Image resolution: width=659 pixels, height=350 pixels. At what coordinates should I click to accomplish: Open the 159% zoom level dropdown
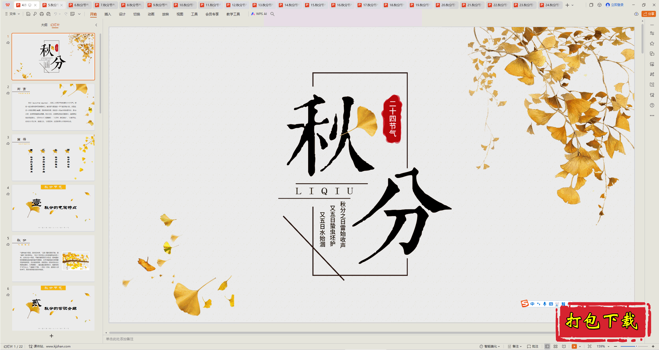(603, 346)
